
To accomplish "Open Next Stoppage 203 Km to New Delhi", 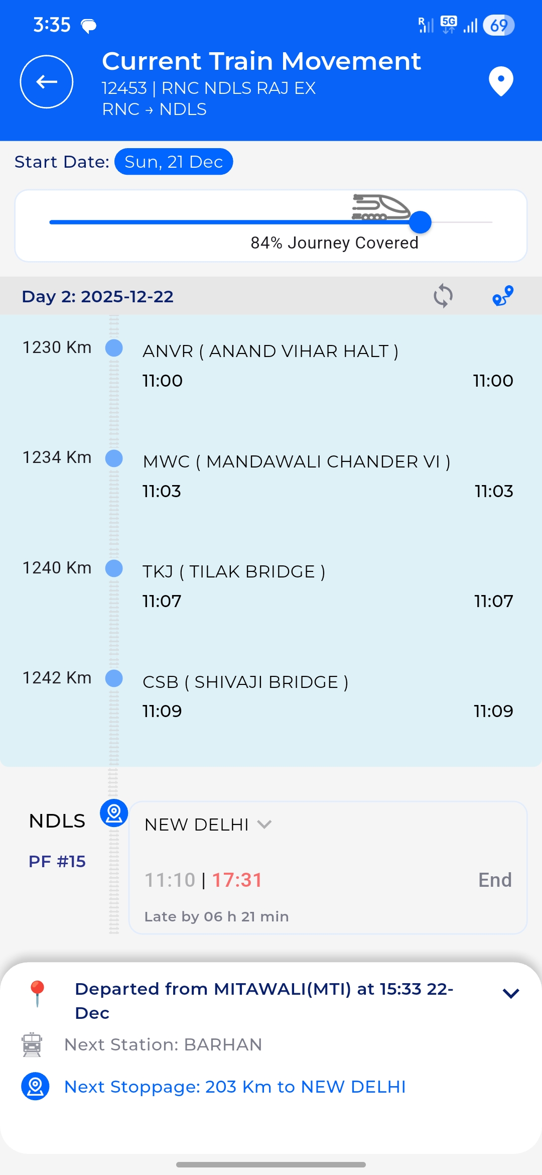I will [235, 1087].
